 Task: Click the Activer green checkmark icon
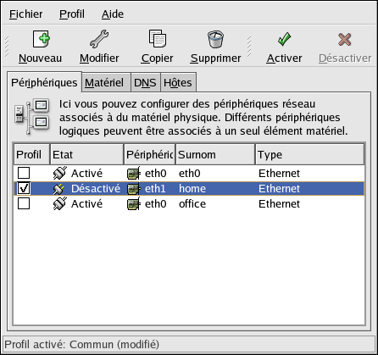[284, 39]
